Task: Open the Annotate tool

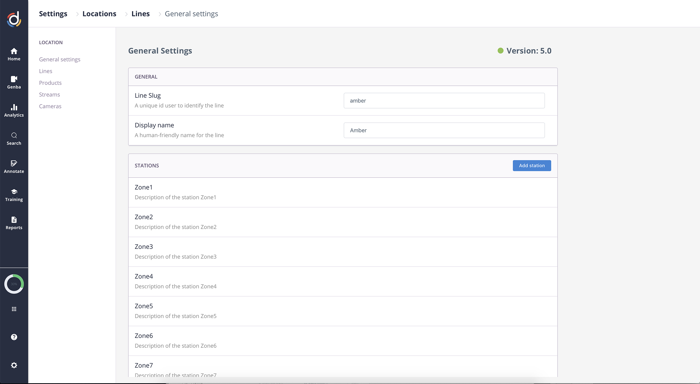Action: point(14,167)
